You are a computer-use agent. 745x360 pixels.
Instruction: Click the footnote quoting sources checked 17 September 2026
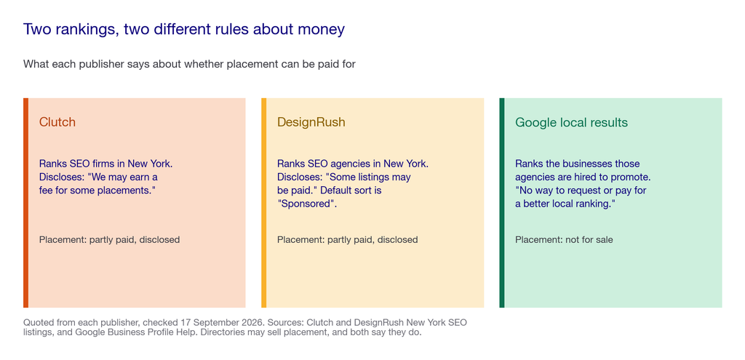245,327
